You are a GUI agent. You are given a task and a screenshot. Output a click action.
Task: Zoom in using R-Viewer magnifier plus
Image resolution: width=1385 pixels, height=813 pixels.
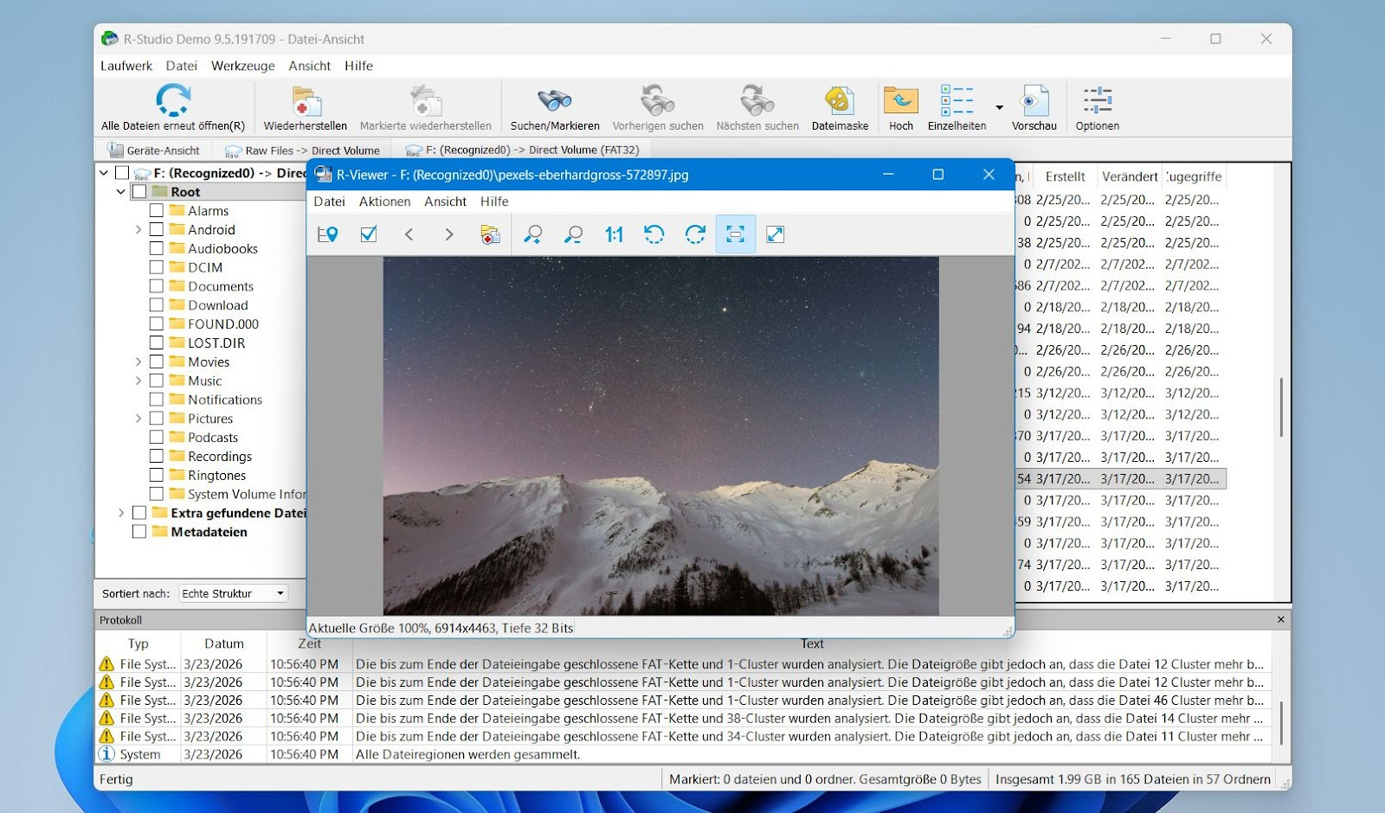532,234
